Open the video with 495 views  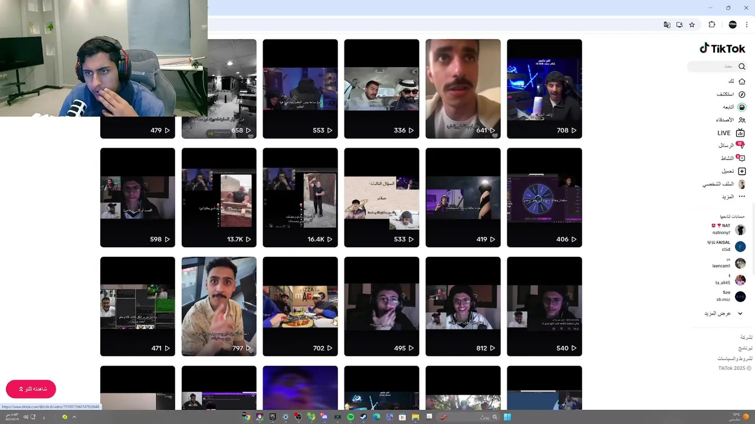[x=382, y=306]
